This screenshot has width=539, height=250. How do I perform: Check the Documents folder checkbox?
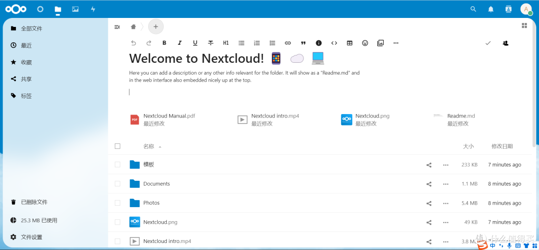click(x=118, y=184)
